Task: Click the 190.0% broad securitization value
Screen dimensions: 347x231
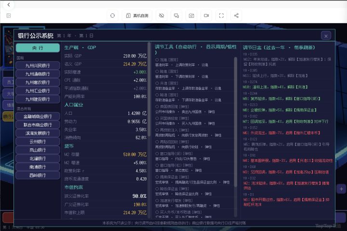Action: coord(140,205)
